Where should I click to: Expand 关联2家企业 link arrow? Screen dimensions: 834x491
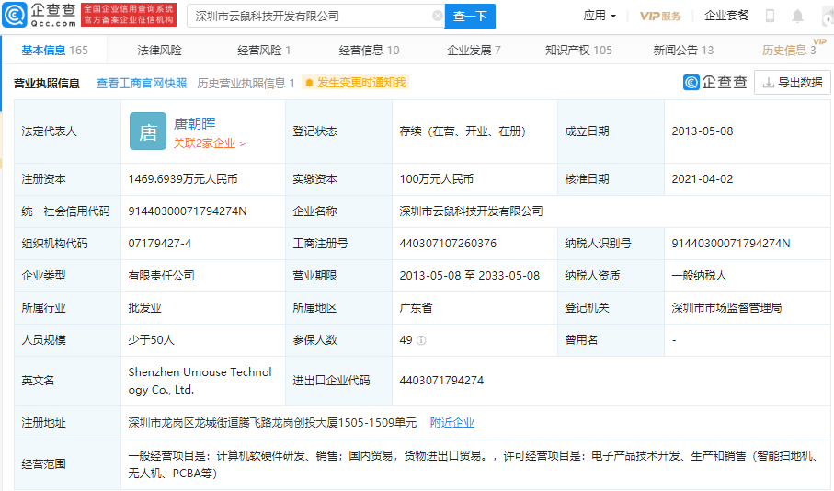243,143
